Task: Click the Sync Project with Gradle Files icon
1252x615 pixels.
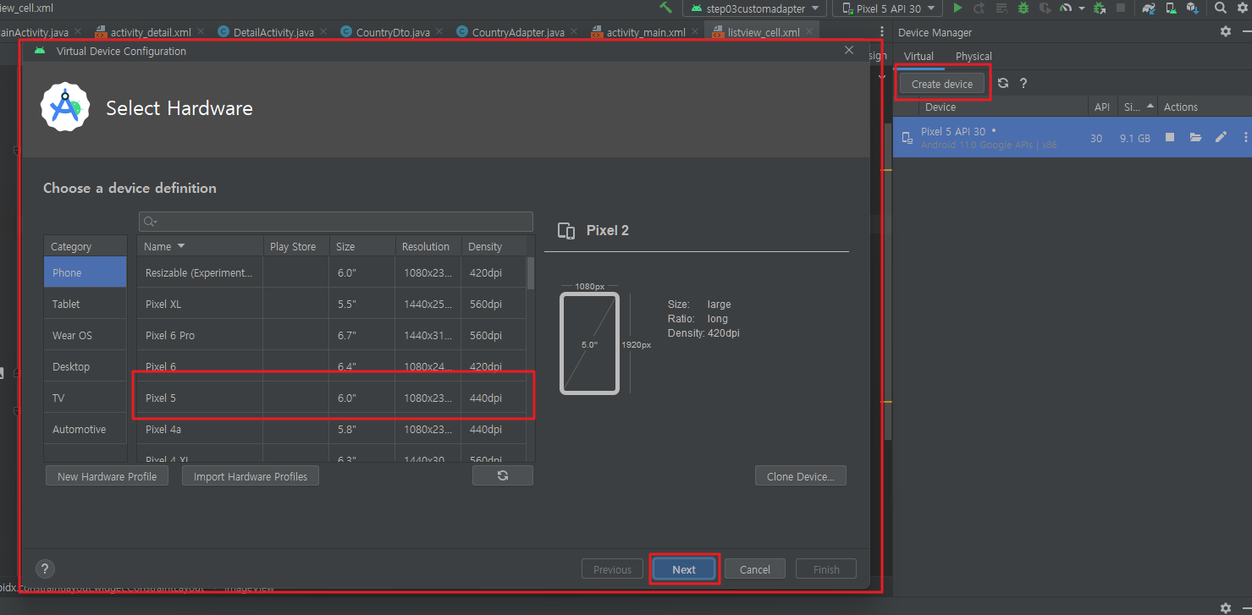Action: (1149, 8)
